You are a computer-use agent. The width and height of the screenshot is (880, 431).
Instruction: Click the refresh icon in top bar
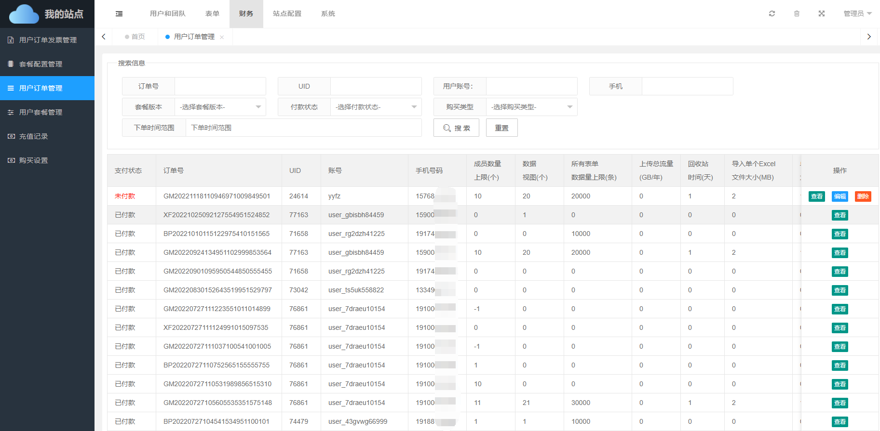tap(772, 13)
